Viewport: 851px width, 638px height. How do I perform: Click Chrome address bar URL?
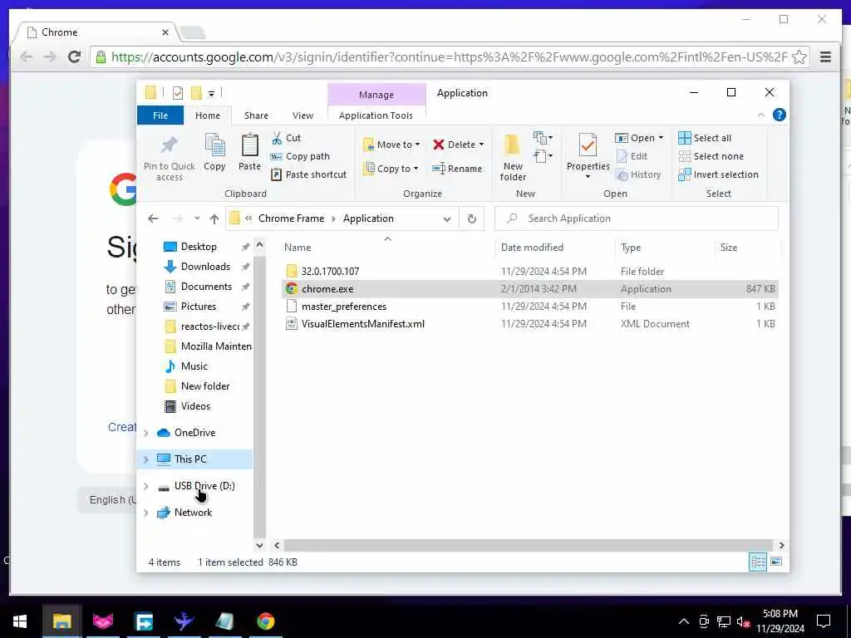(449, 57)
